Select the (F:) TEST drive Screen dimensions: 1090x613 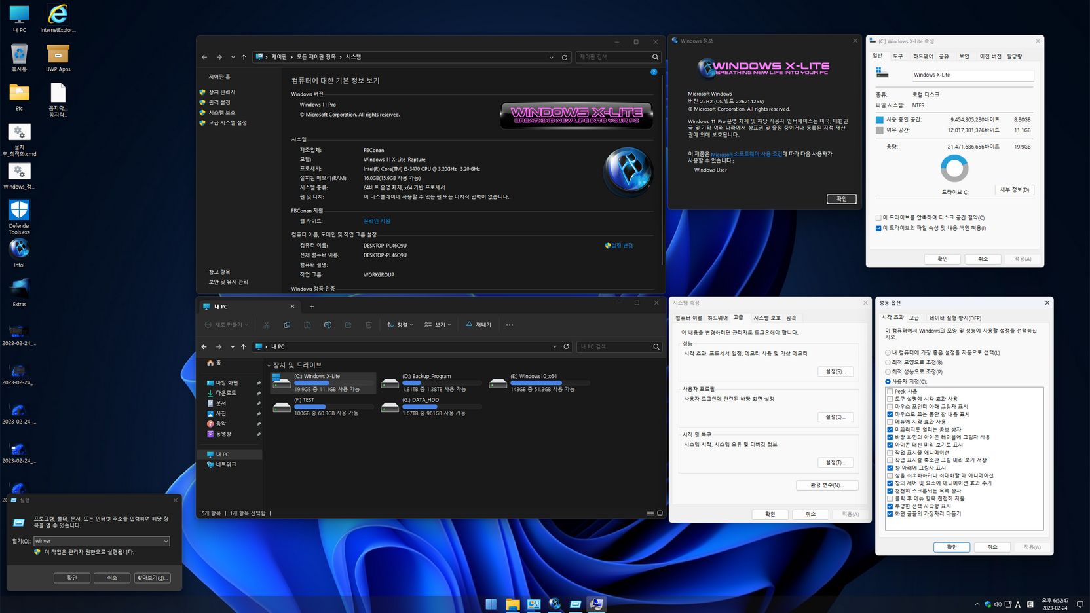click(x=324, y=406)
